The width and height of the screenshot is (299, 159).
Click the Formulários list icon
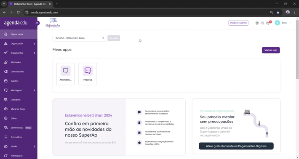pyautogui.click(x=6, y=137)
